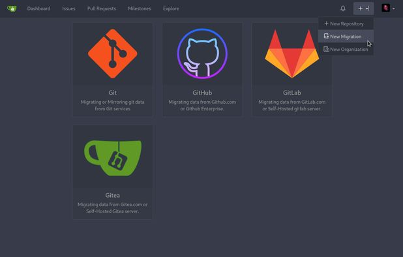Click the New Organization building icon
This screenshot has height=257, width=403.
coord(326,49)
